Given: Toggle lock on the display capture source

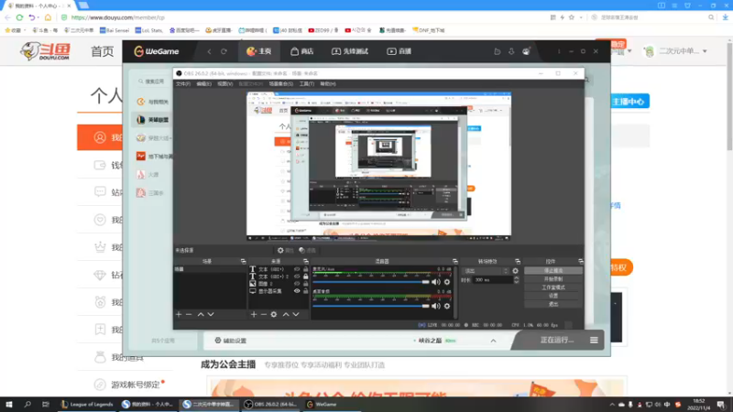Looking at the screenshot, I should pos(306,291).
